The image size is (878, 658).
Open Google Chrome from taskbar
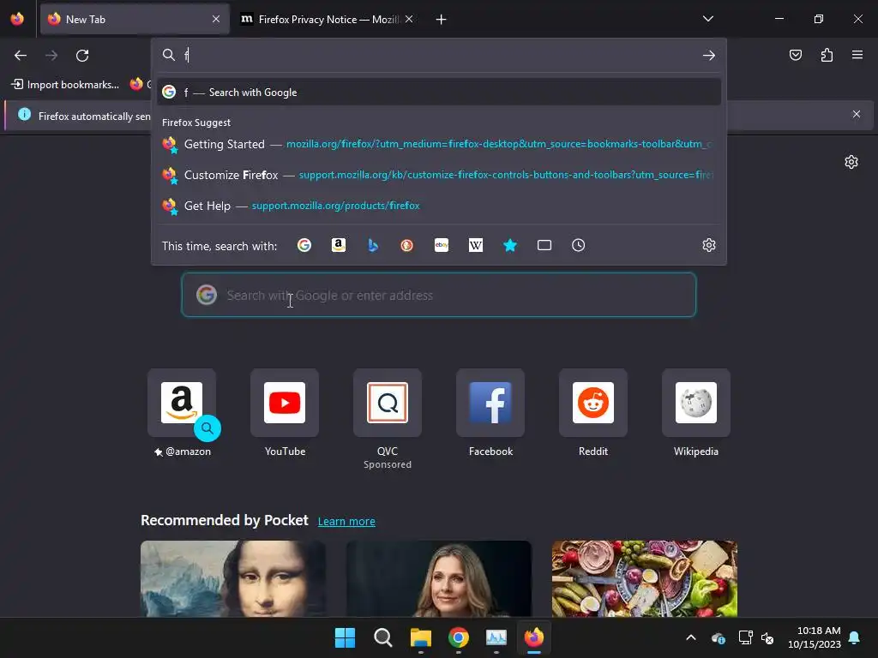click(459, 637)
